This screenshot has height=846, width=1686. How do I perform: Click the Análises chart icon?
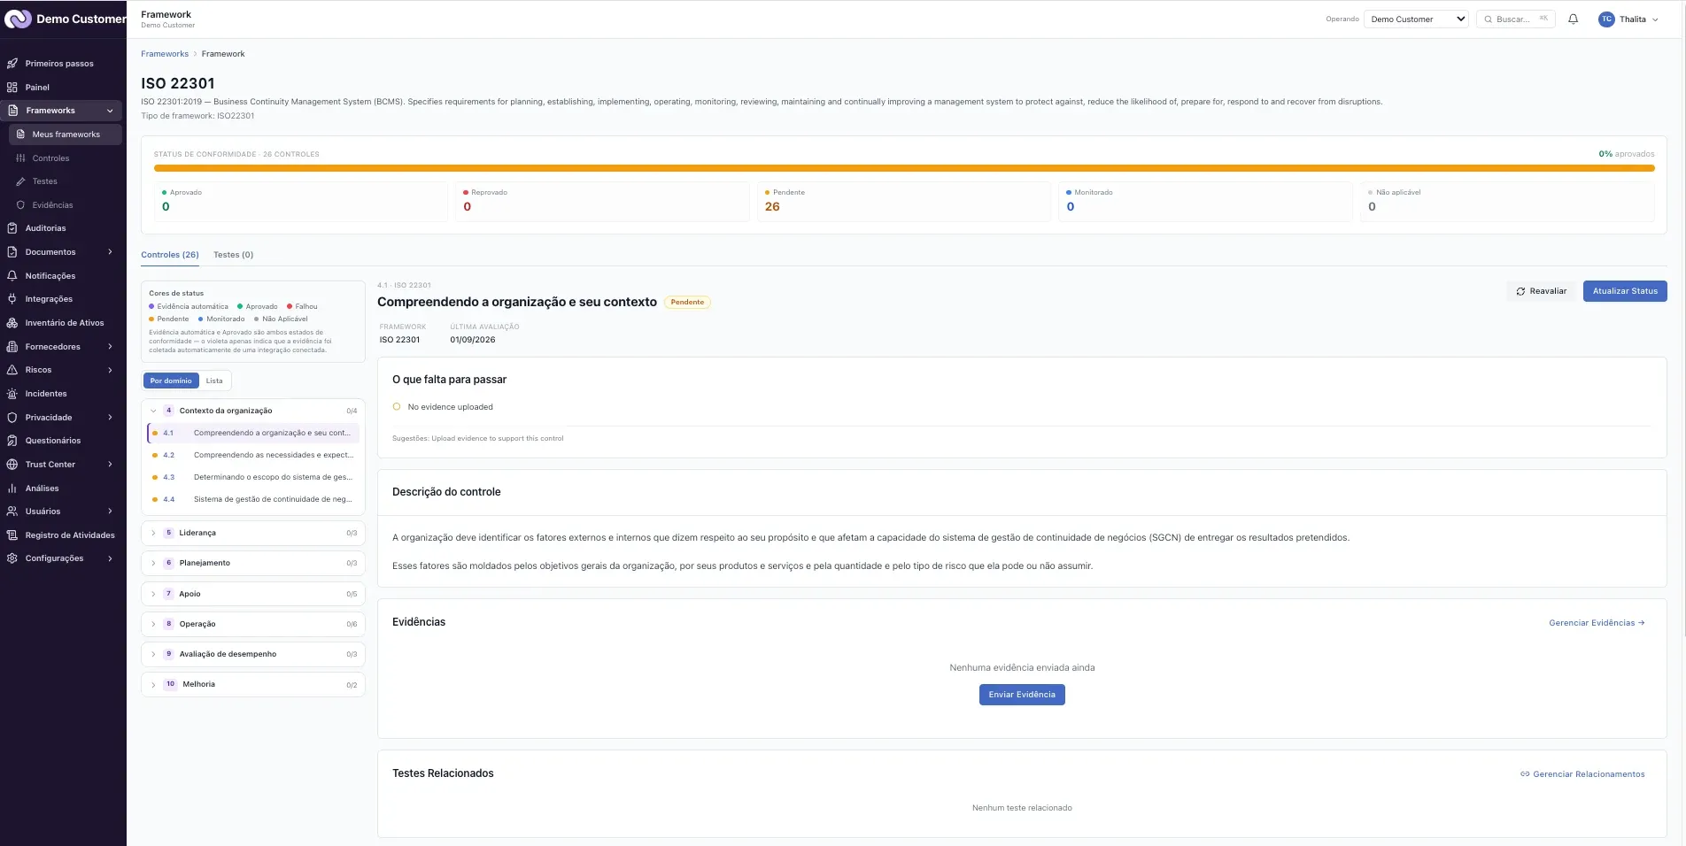pos(12,488)
